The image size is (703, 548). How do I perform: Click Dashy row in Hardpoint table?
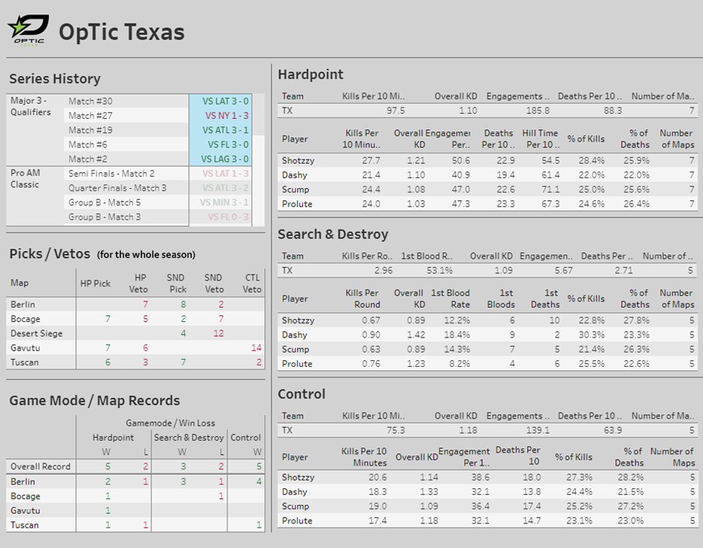(x=487, y=175)
